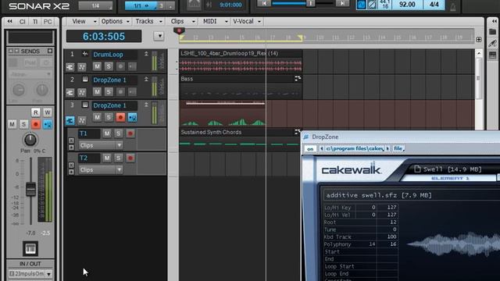The width and height of the screenshot is (500, 281).
Task: Open take lanes on track 1 DrumLoop
Action: [70, 67]
